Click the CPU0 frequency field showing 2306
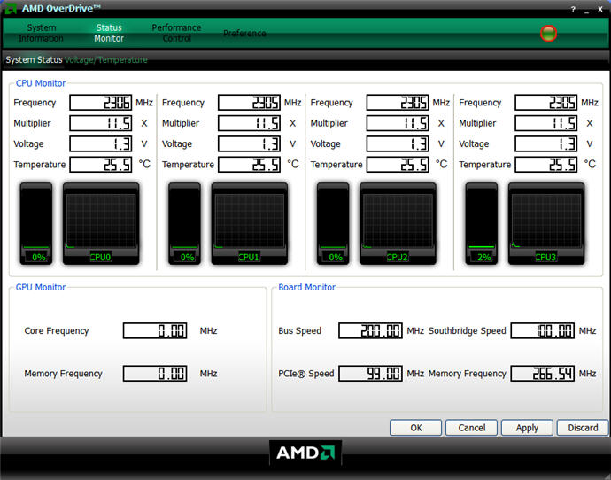This screenshot has width=611, height=480. (101, 103)
